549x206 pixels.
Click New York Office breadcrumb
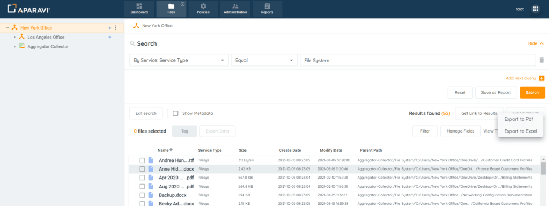(x=157, y=26)
